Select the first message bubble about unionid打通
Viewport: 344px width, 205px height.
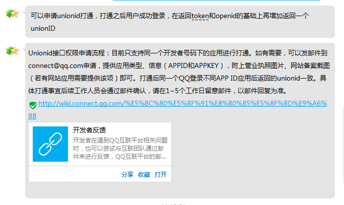pos(180,22)
